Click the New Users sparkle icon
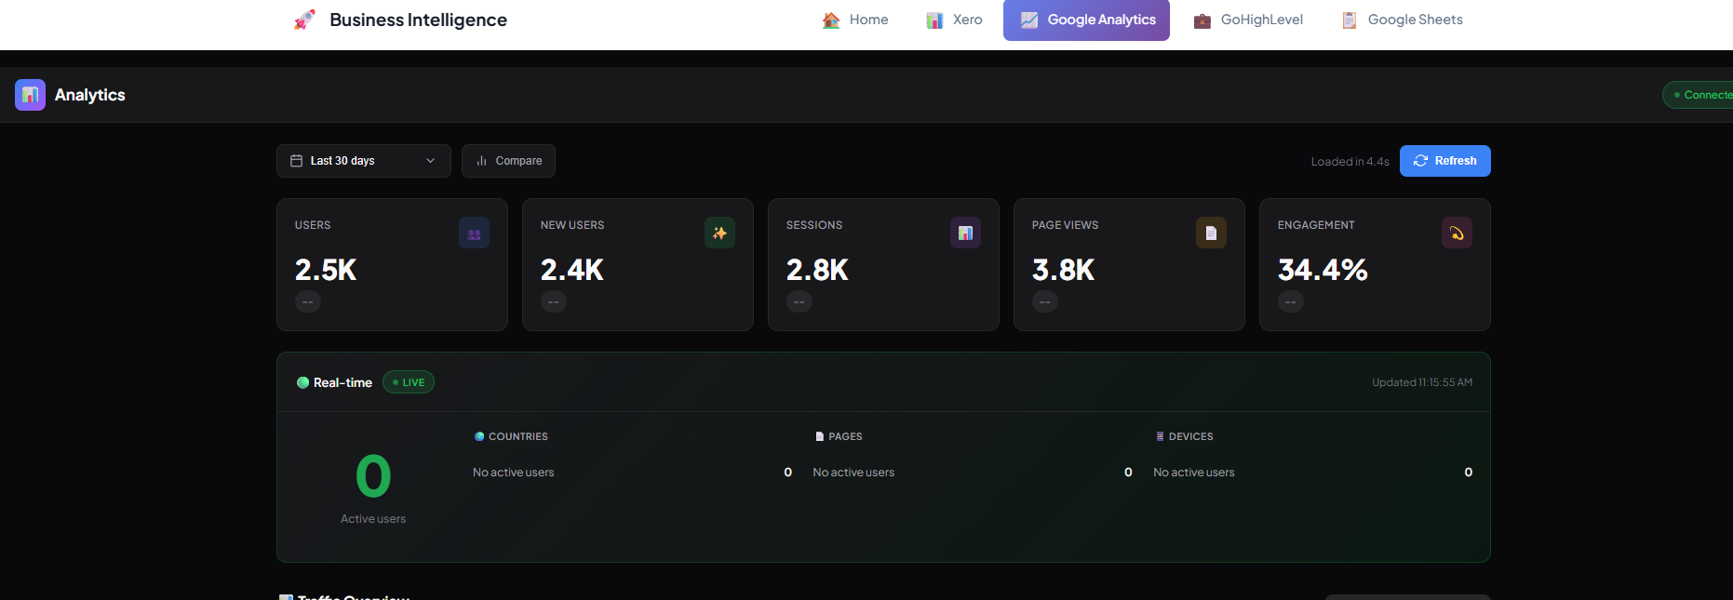The image size is (1733, 600). click(719, 233)
